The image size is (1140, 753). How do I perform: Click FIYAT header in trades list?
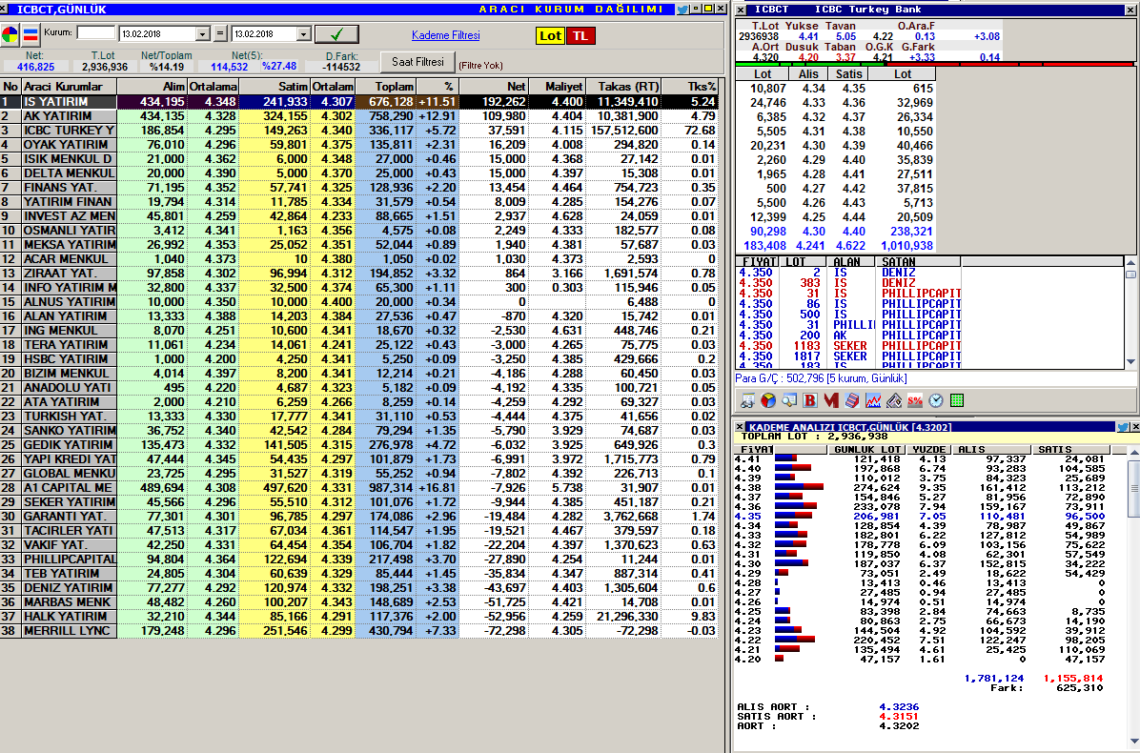[x=757, y=262]
